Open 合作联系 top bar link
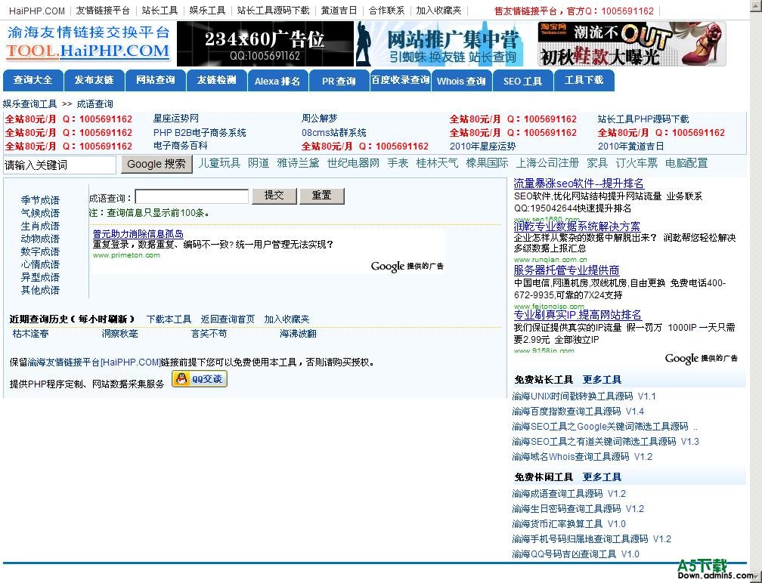Image resolution: width=762 pixels, height=583 pixels. coord(386,10)
